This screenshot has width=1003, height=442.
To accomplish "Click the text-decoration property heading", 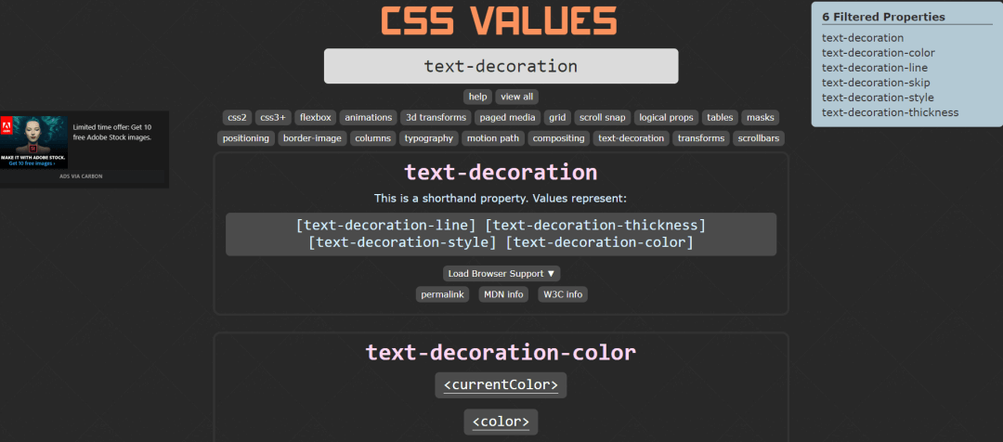I will pos(501,173).
